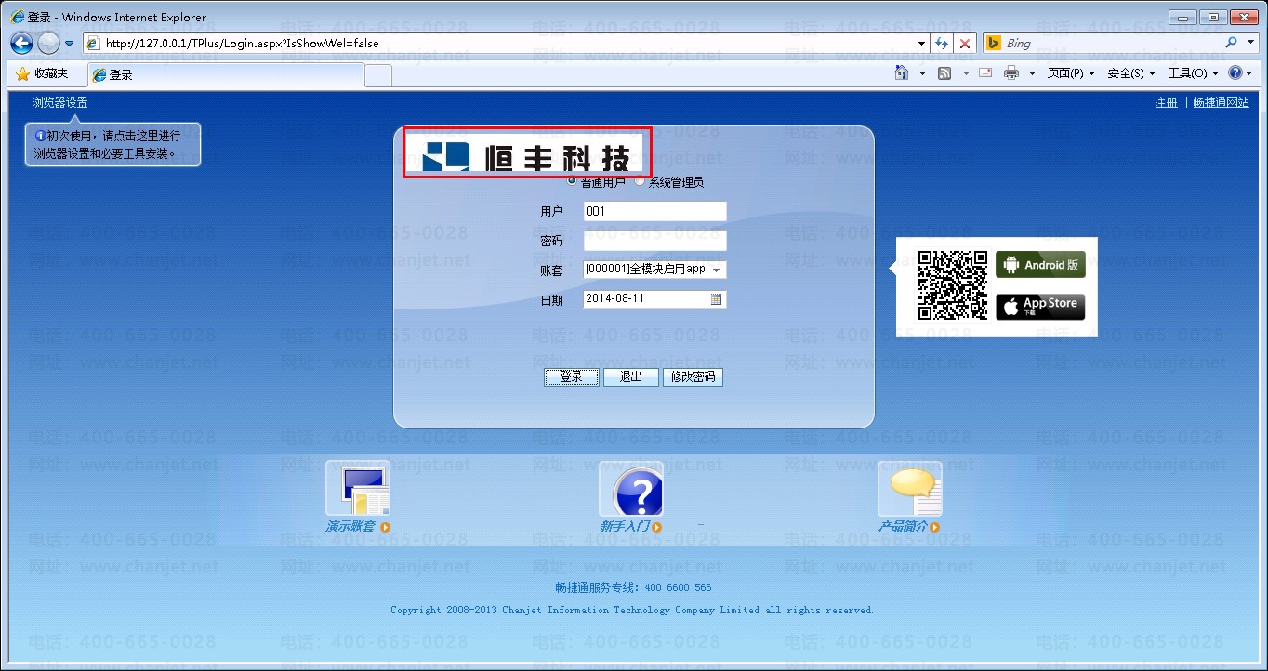
Task: Click the 用户 input field
Action: (x=654, y=211)
